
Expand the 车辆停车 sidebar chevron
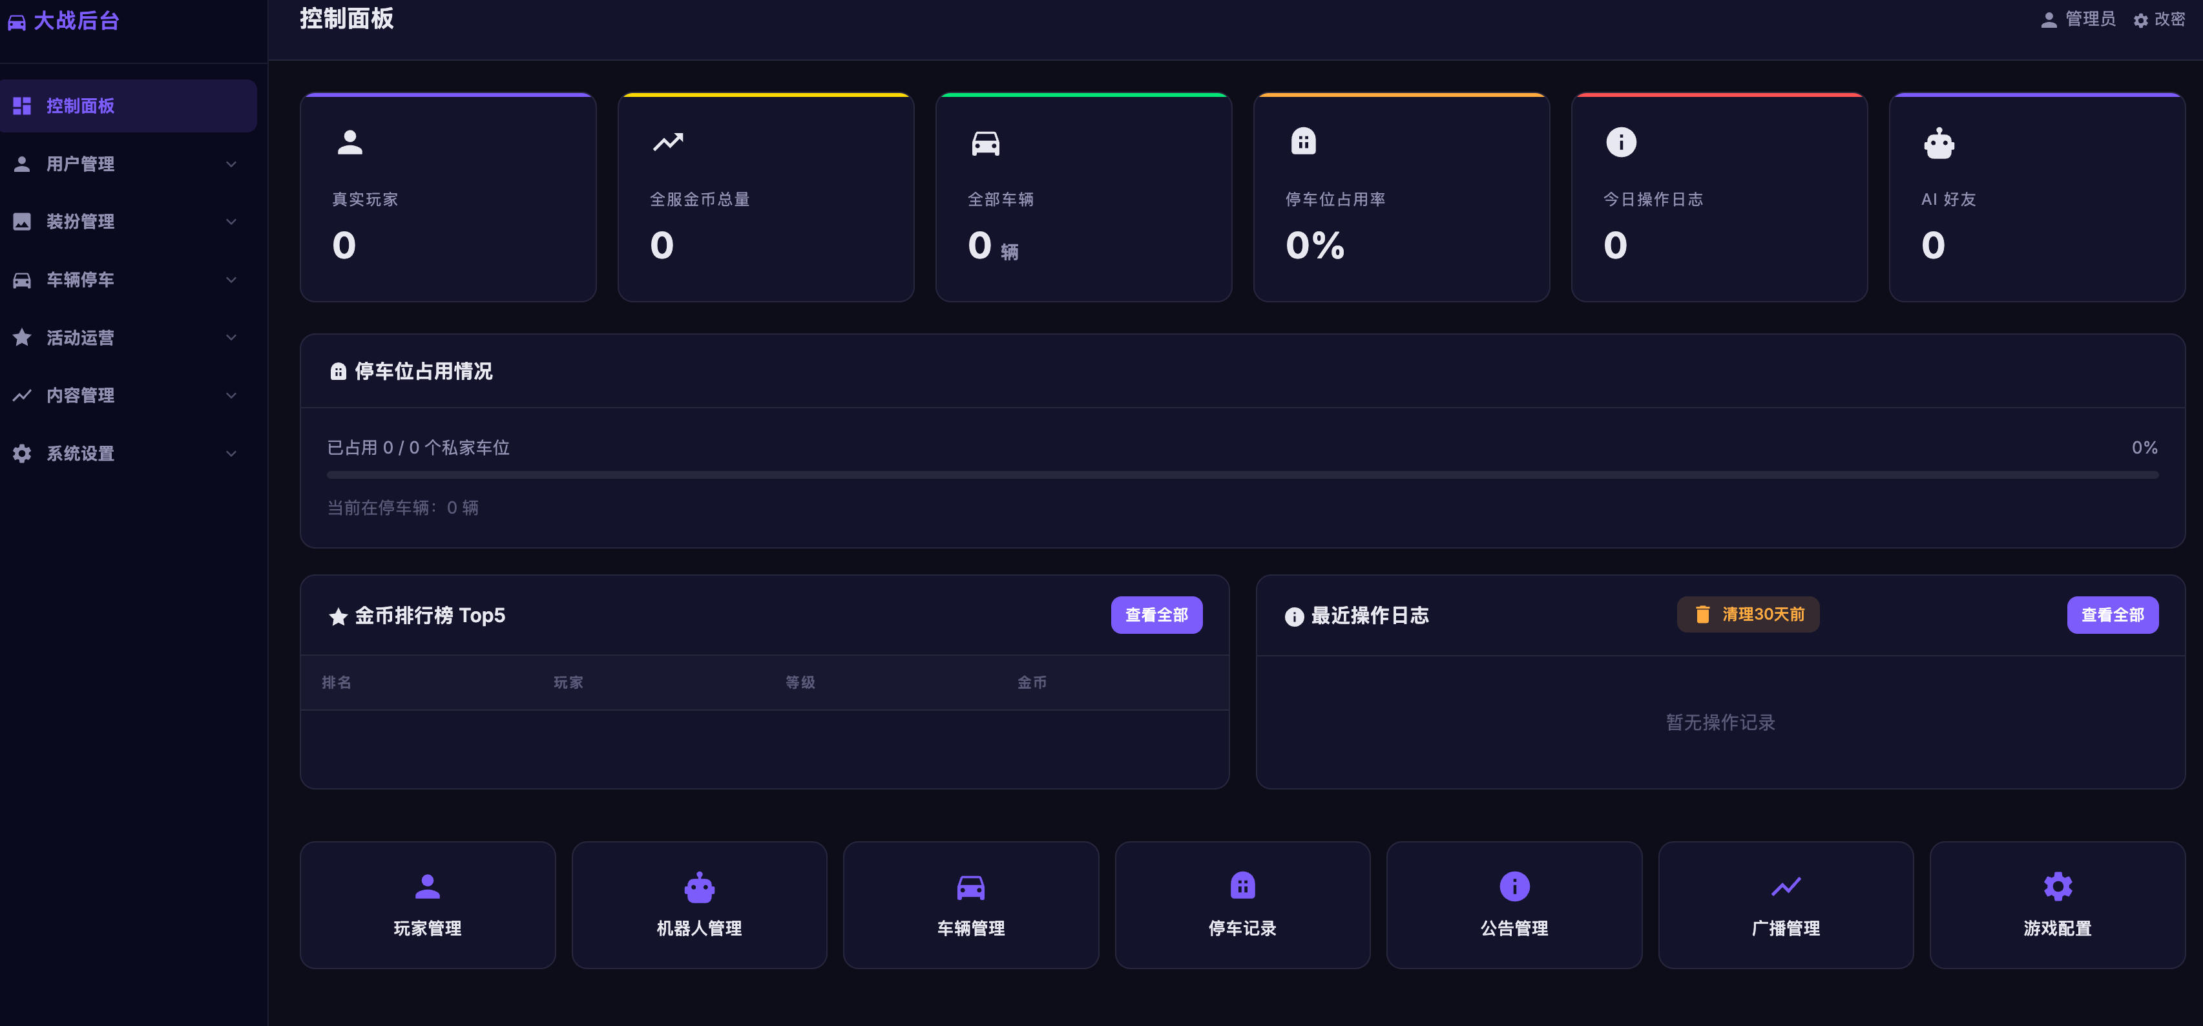[231, 280]
